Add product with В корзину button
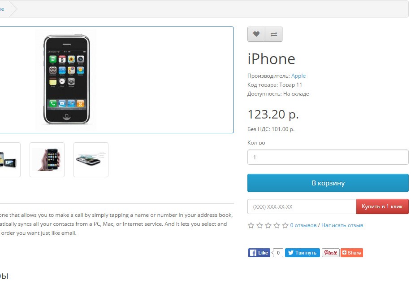Viewport: 415px width, 281px height. point(328,183)
